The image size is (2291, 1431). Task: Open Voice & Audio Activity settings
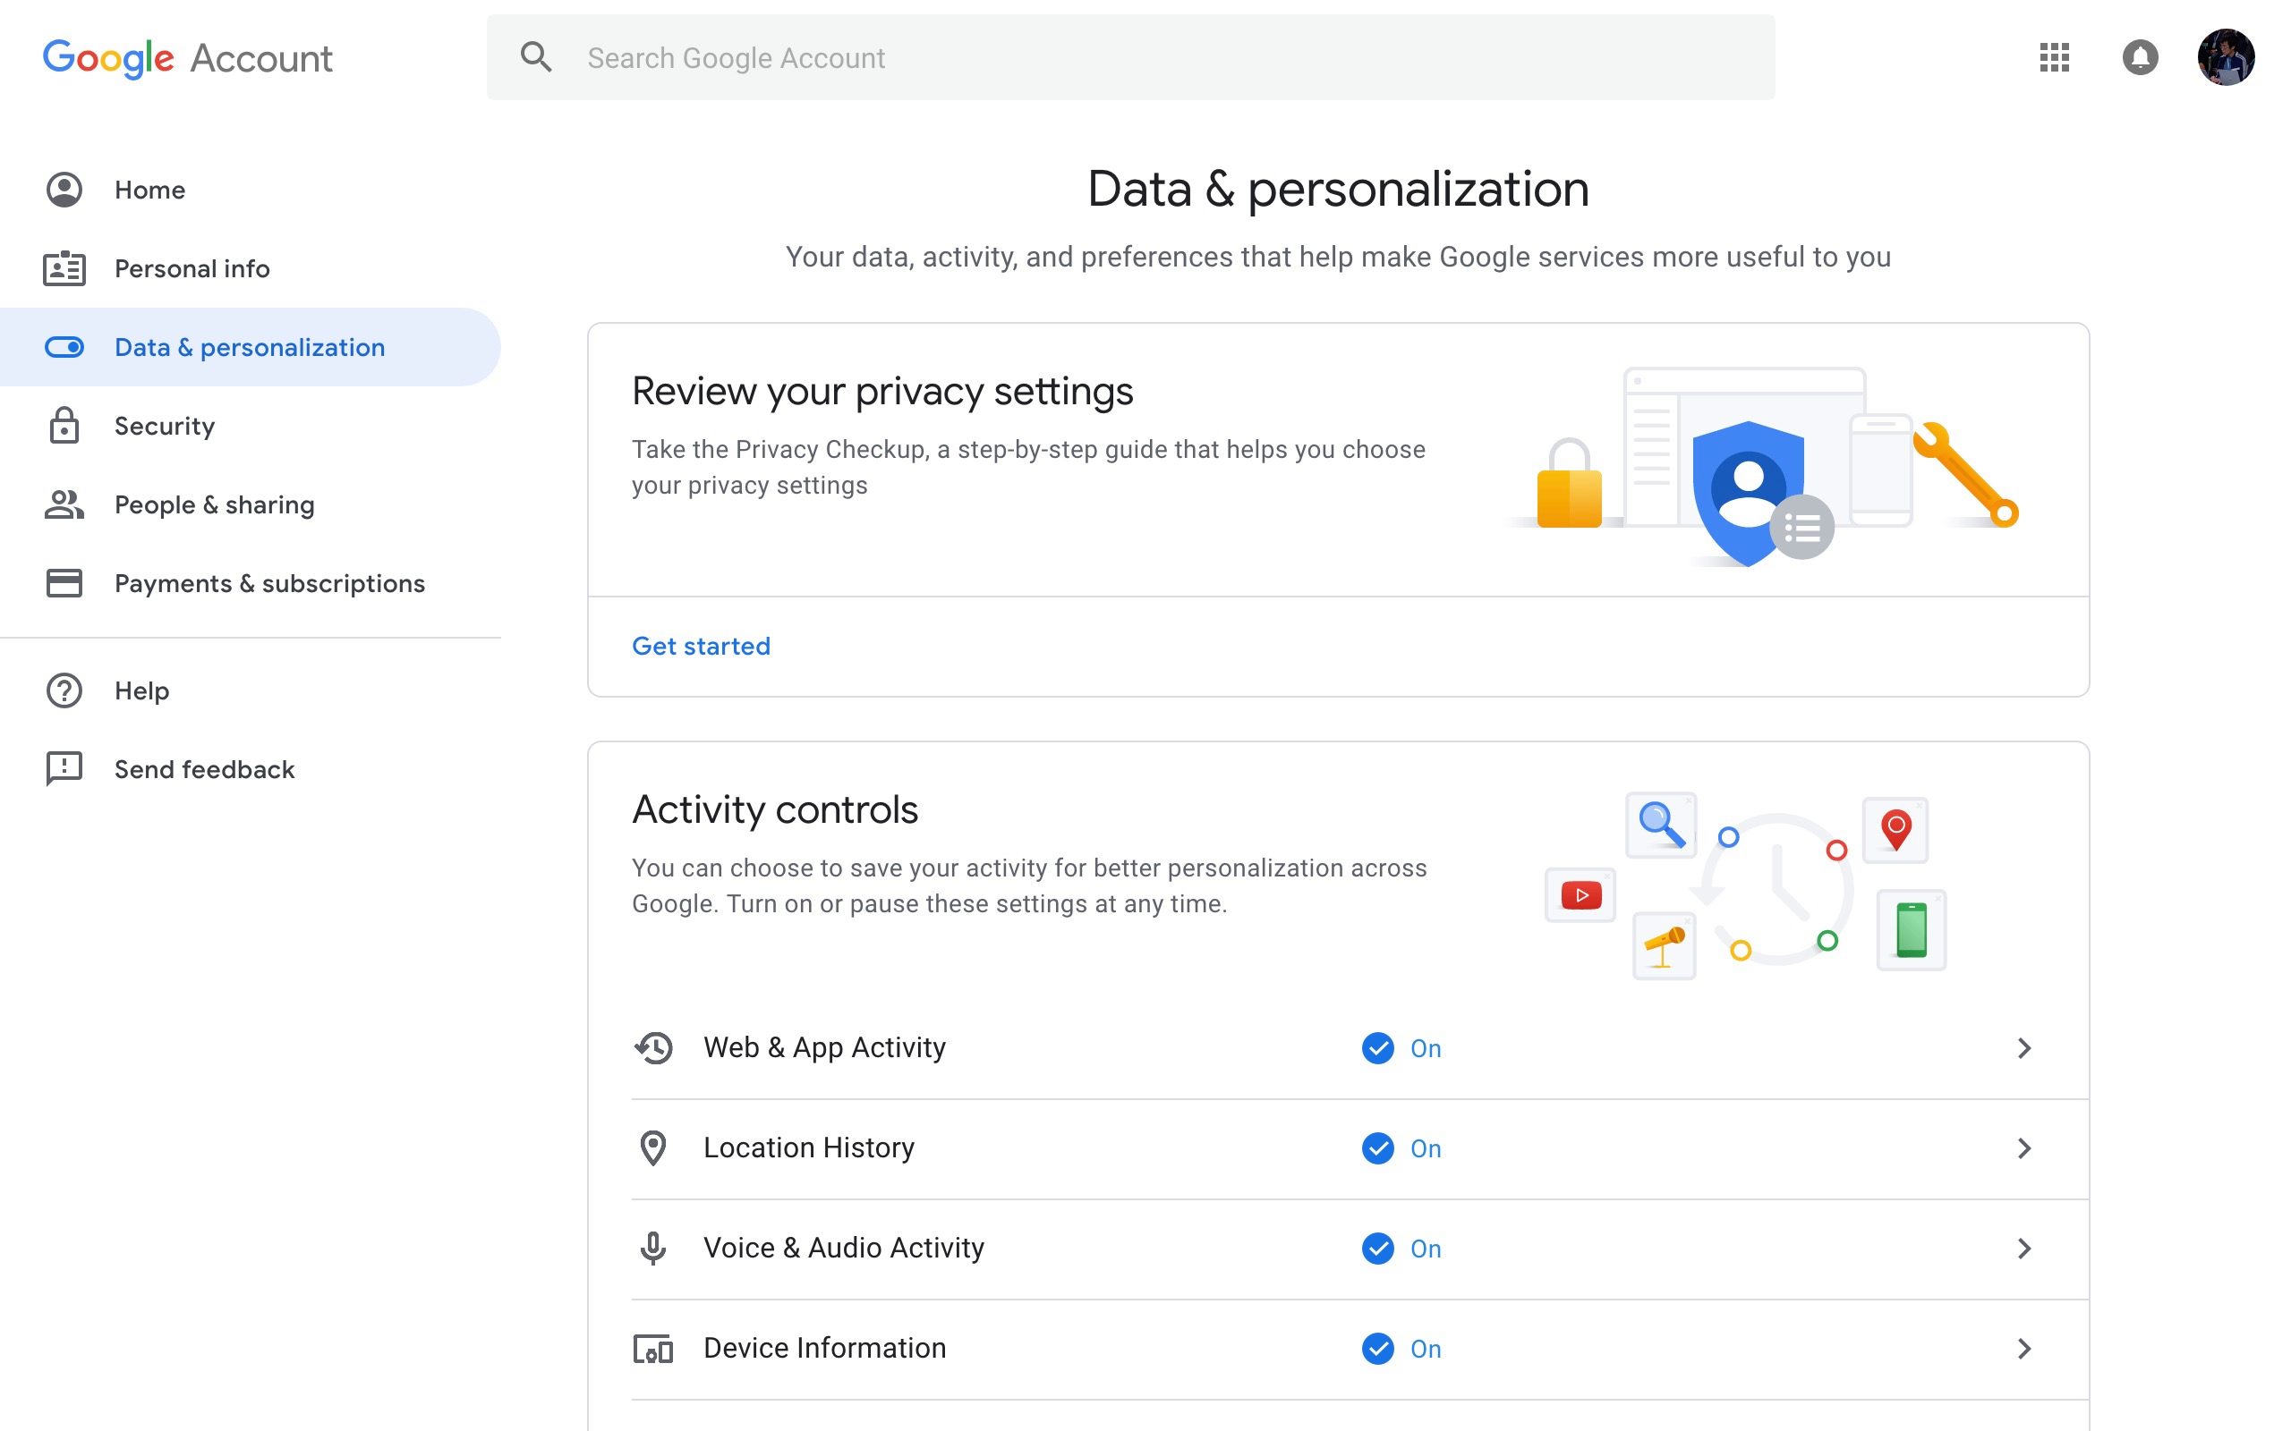(1359, 1249)
